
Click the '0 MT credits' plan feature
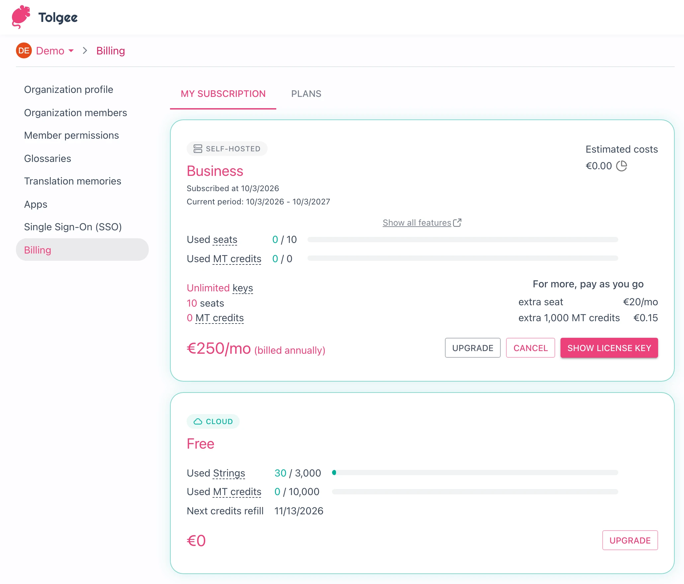(x=215, y=318)
